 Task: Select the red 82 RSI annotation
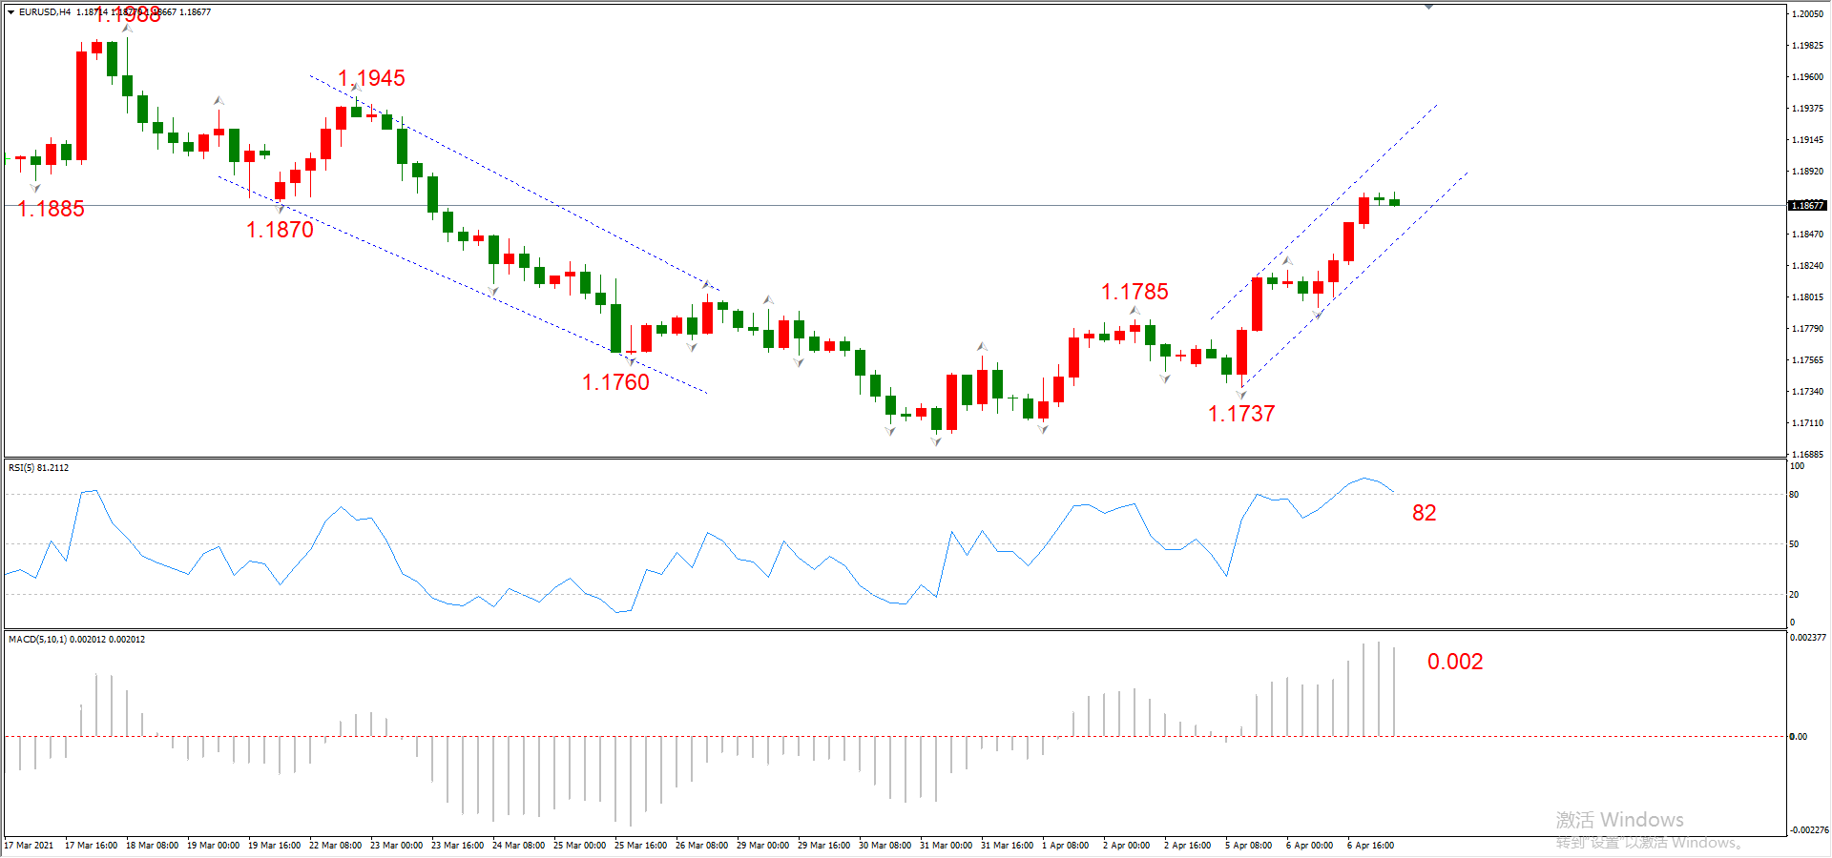tap(1424, 513)
